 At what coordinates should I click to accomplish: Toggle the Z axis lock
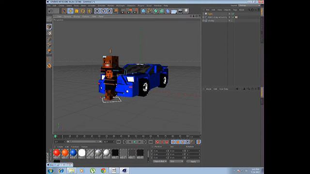109,11
